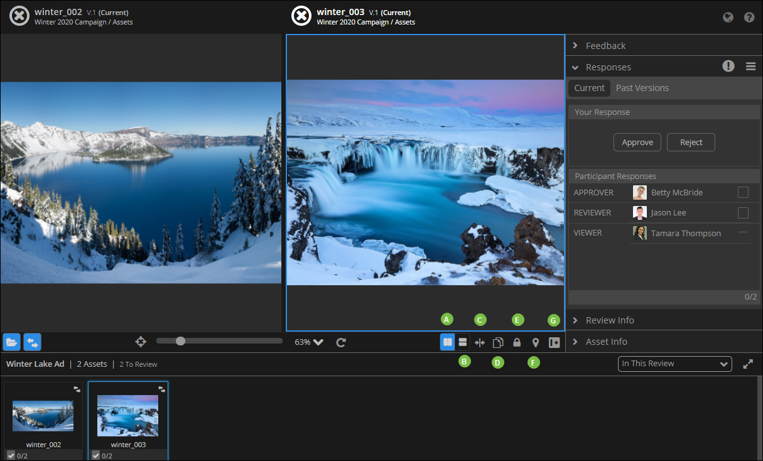Collapse the side panel with arrow icon

554,343
